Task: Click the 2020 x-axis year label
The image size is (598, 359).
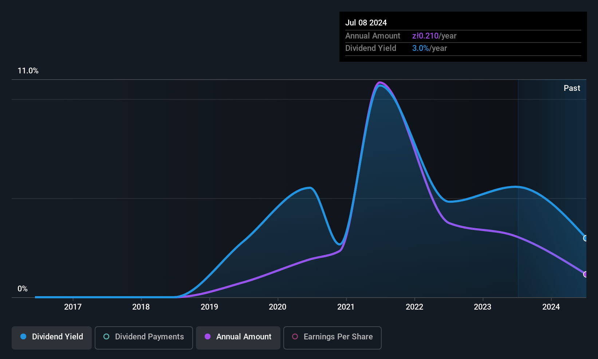Action: pyautogui.click(x=278, y=307)
